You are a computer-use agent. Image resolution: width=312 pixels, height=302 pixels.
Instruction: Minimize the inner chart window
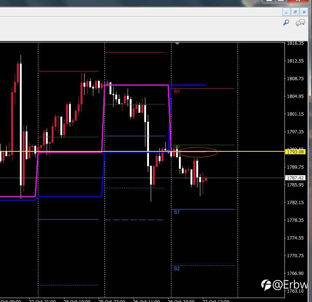click(x=286, y=12)
